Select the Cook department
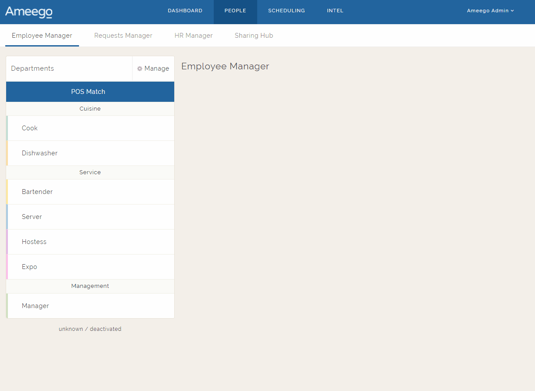This screenshot has height=391, width=535. coord(30,128)
